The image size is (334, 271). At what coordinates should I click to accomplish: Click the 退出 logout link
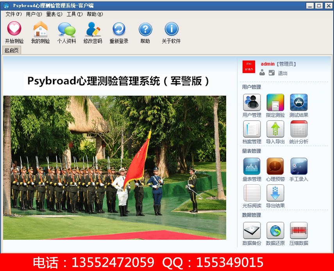tap(283, 73)
